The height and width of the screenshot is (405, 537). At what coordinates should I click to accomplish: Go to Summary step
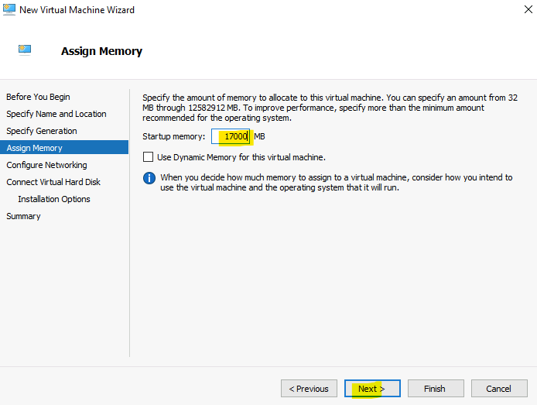[23, 216]
